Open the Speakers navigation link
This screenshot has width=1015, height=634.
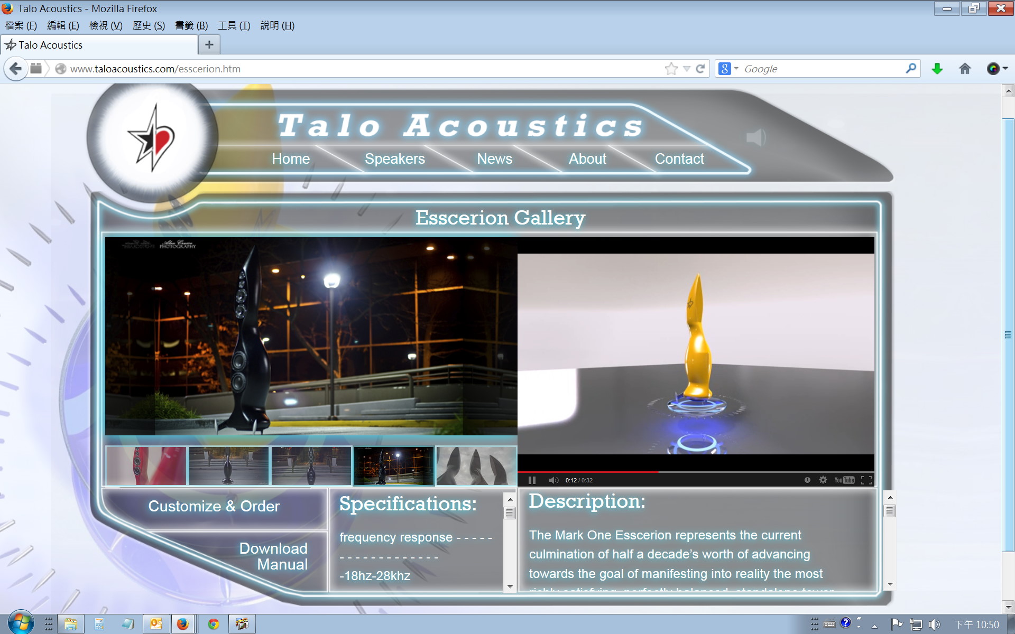coord(395,159)
